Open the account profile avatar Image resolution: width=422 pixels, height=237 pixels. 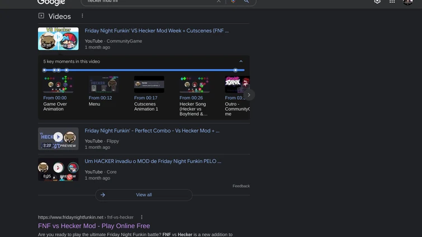click(x=407, y=2)
